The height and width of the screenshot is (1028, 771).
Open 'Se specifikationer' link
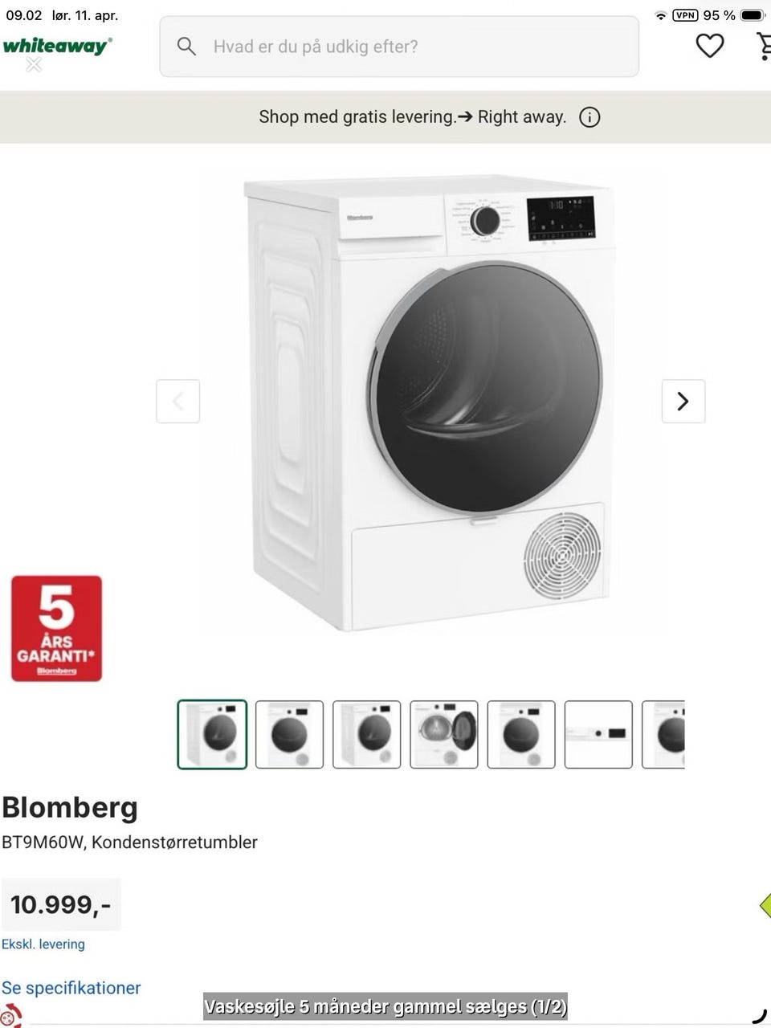71,988
